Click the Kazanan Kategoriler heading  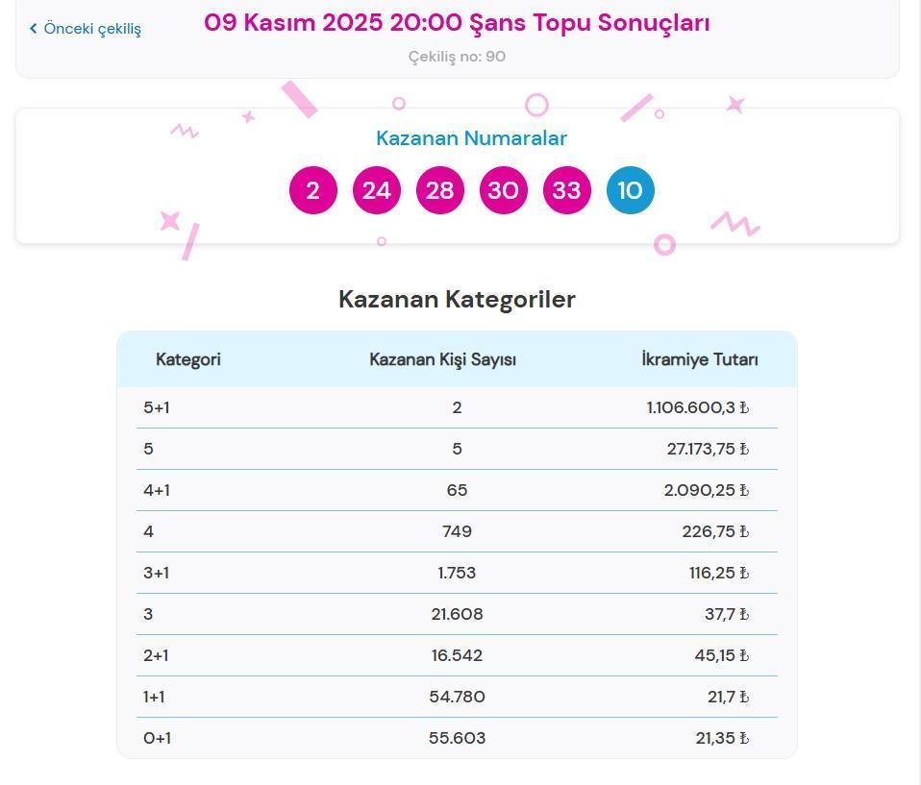point(456,299)
